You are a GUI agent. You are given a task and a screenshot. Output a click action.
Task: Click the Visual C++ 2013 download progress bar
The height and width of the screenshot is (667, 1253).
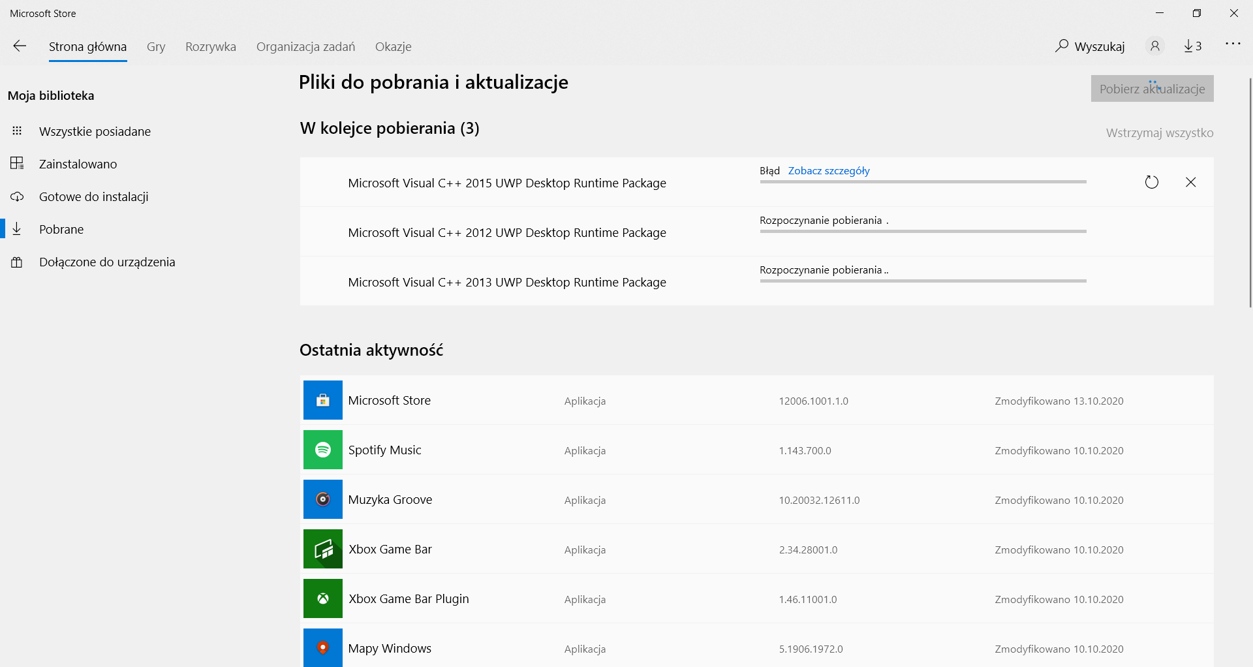tap(923, 281)
